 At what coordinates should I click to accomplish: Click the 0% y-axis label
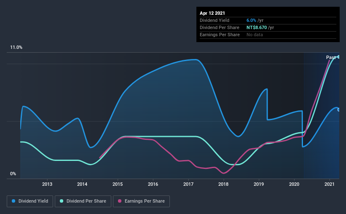(13, 174)
